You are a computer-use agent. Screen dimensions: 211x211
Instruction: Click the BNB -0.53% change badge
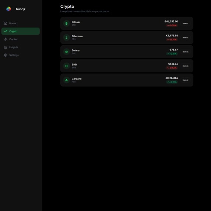point(172,68)
